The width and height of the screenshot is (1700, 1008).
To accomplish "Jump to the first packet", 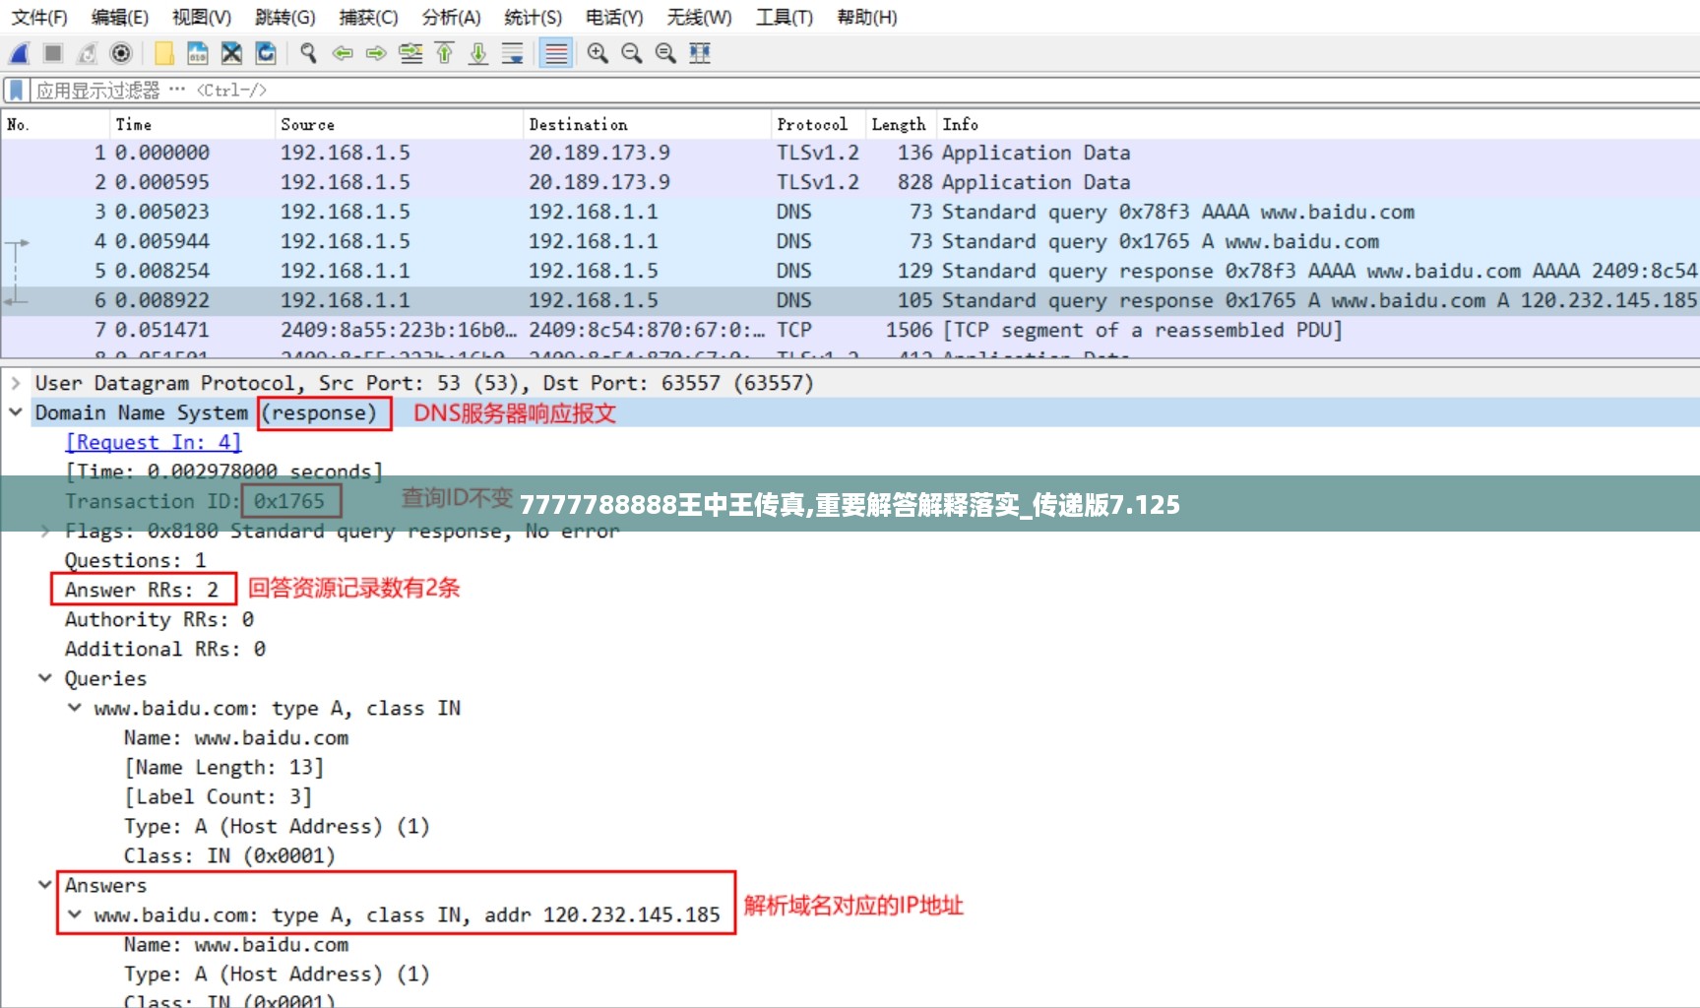I will tap(444, 53).
